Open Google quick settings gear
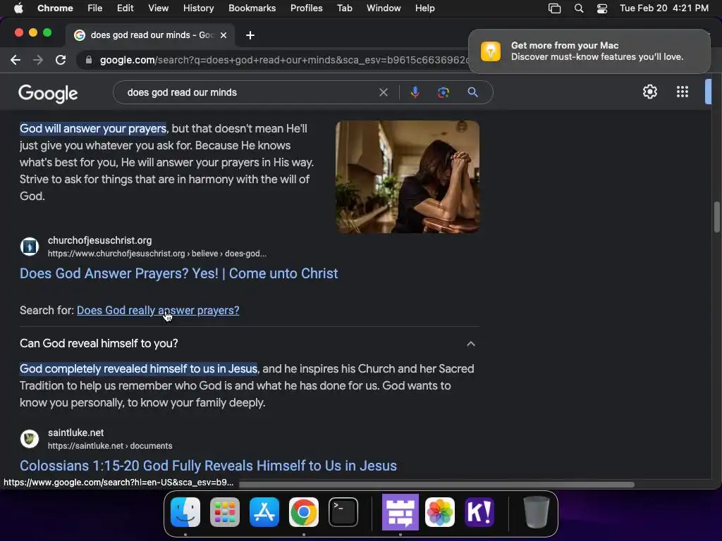Viewport: 722px width, 541px height. tap(649, 92)
